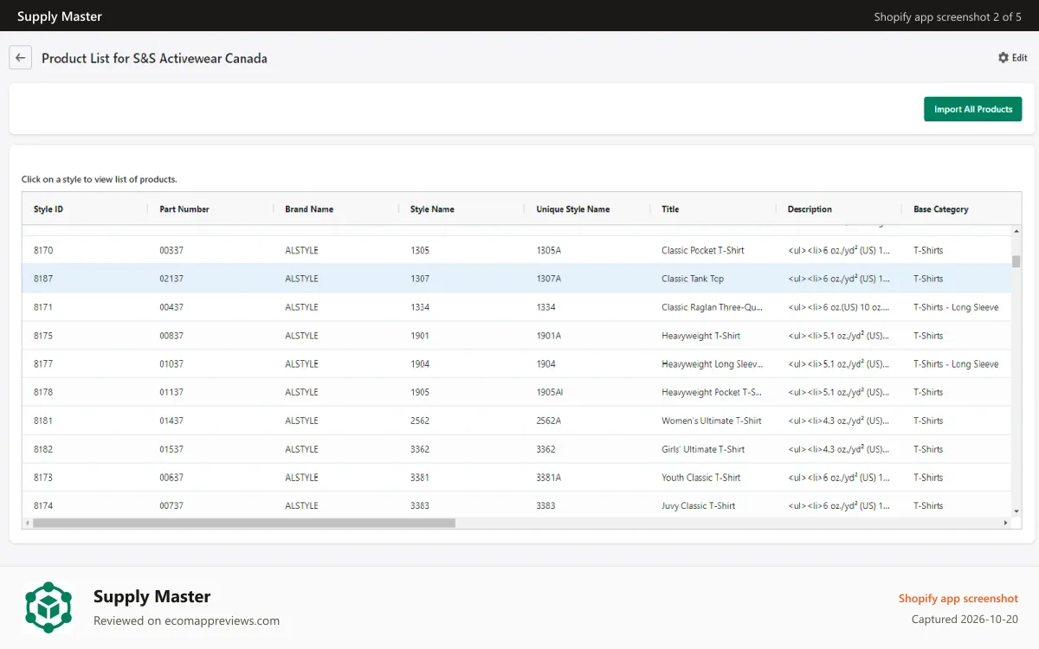Click part number 00637

coord(171,478)
